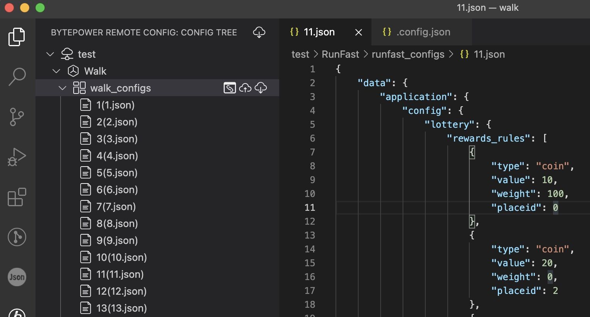Click the Bytepower Remote Config panel title
Viewport: 590px width, 317px height.
[144, 32]
